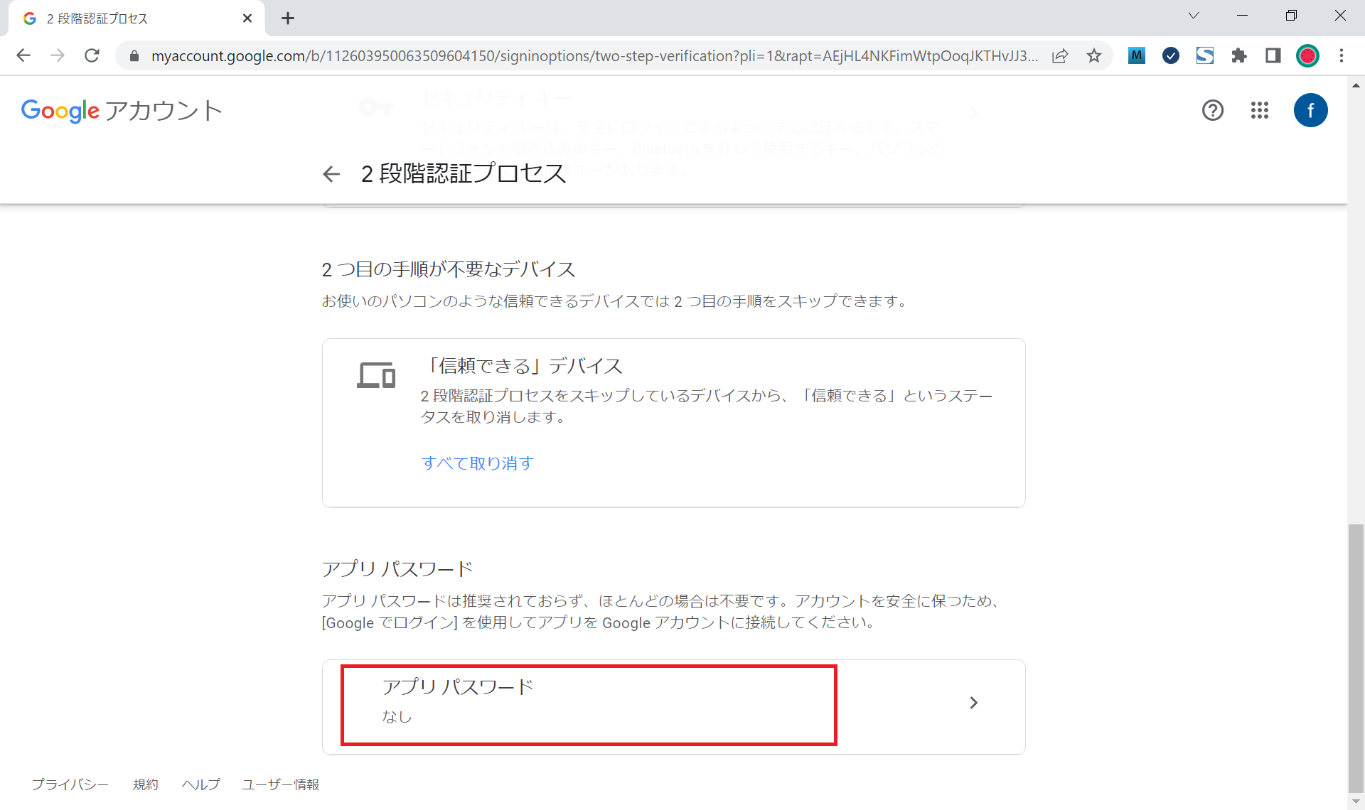Open a new browser tab

[x=288, y=18]
